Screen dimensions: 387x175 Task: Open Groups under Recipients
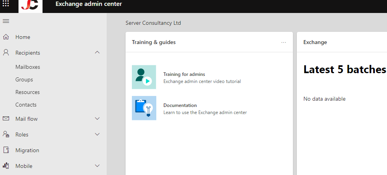24,79
